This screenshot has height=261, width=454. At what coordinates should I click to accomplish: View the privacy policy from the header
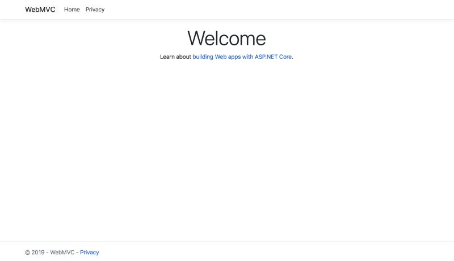(x=95, y=10)
